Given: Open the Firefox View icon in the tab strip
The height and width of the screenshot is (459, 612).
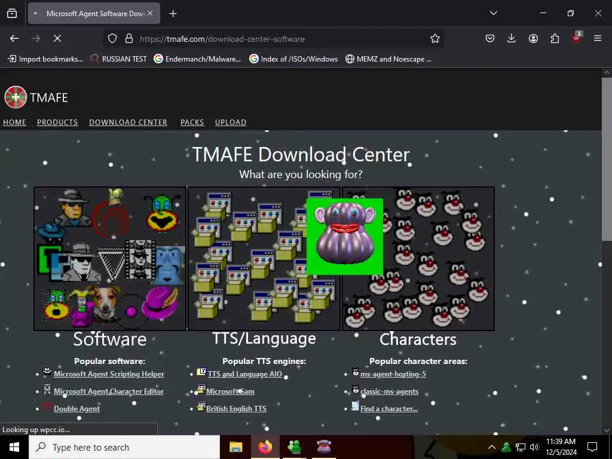Looking at the screenshot, I should [12, 13].
